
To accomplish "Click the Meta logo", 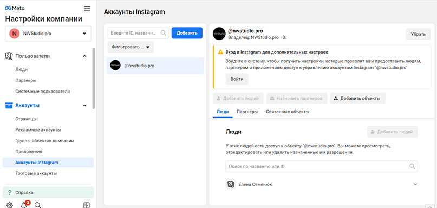I will click(15, 8).
